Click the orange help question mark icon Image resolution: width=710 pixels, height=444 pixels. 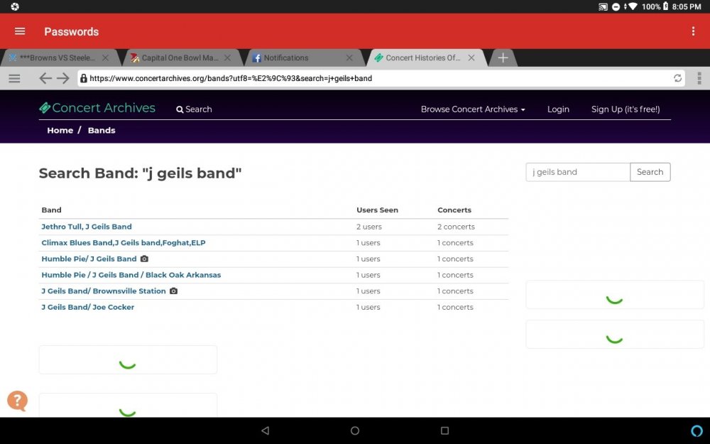pyautogui.click(x=17, y=401)
